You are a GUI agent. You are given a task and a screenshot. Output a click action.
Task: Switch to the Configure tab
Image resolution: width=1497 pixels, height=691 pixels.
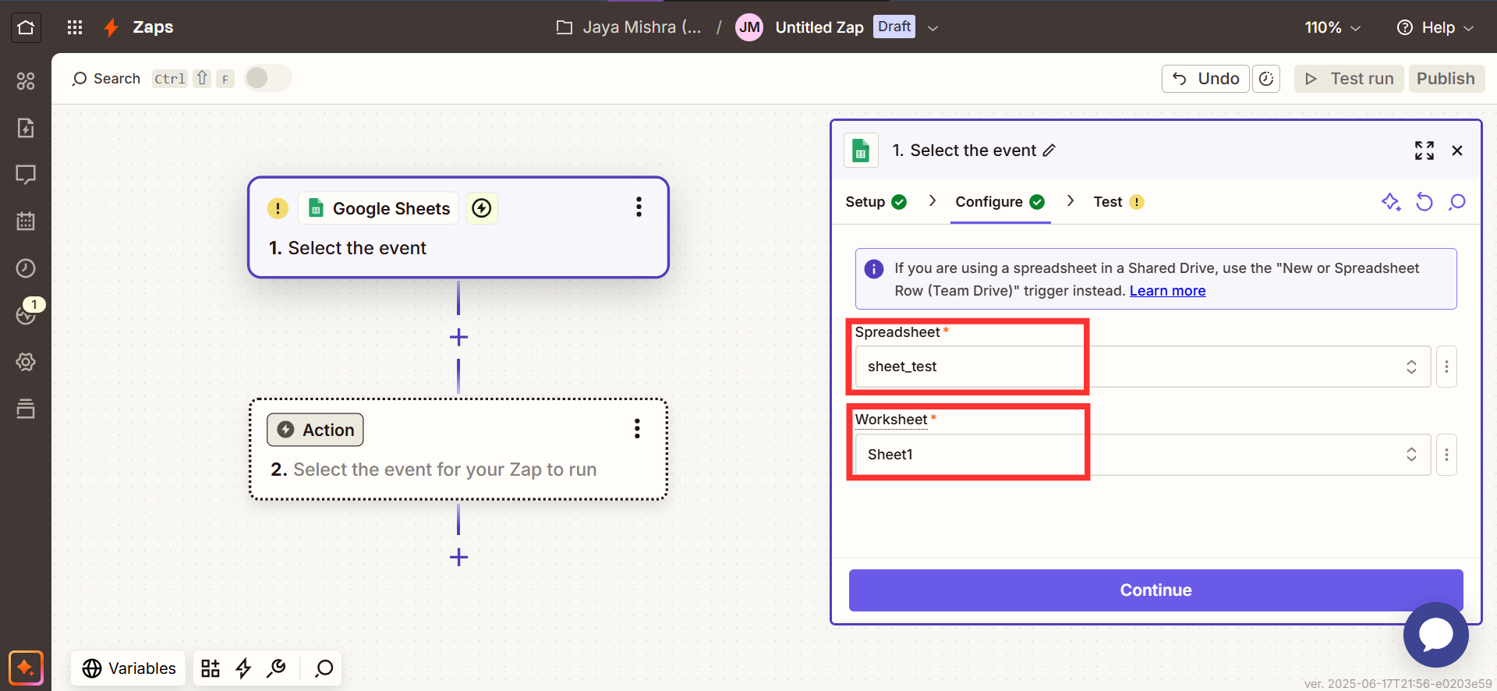1000,202
